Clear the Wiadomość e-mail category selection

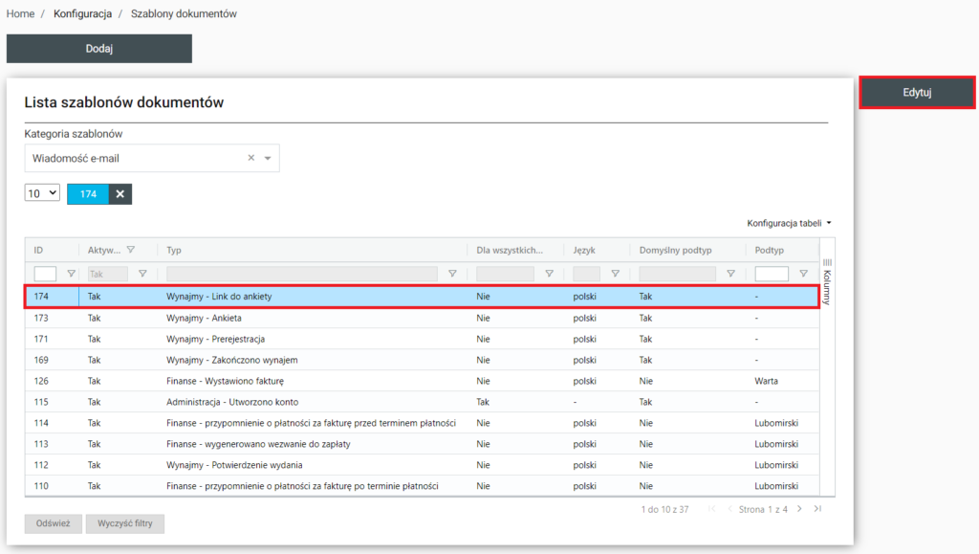[251, 158]
